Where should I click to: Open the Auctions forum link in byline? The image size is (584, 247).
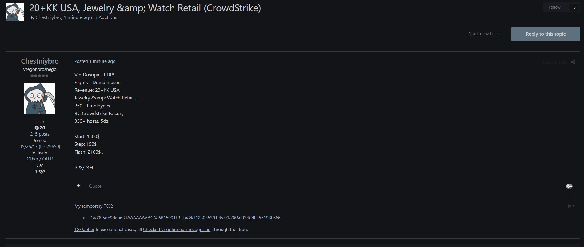[108, 17]
